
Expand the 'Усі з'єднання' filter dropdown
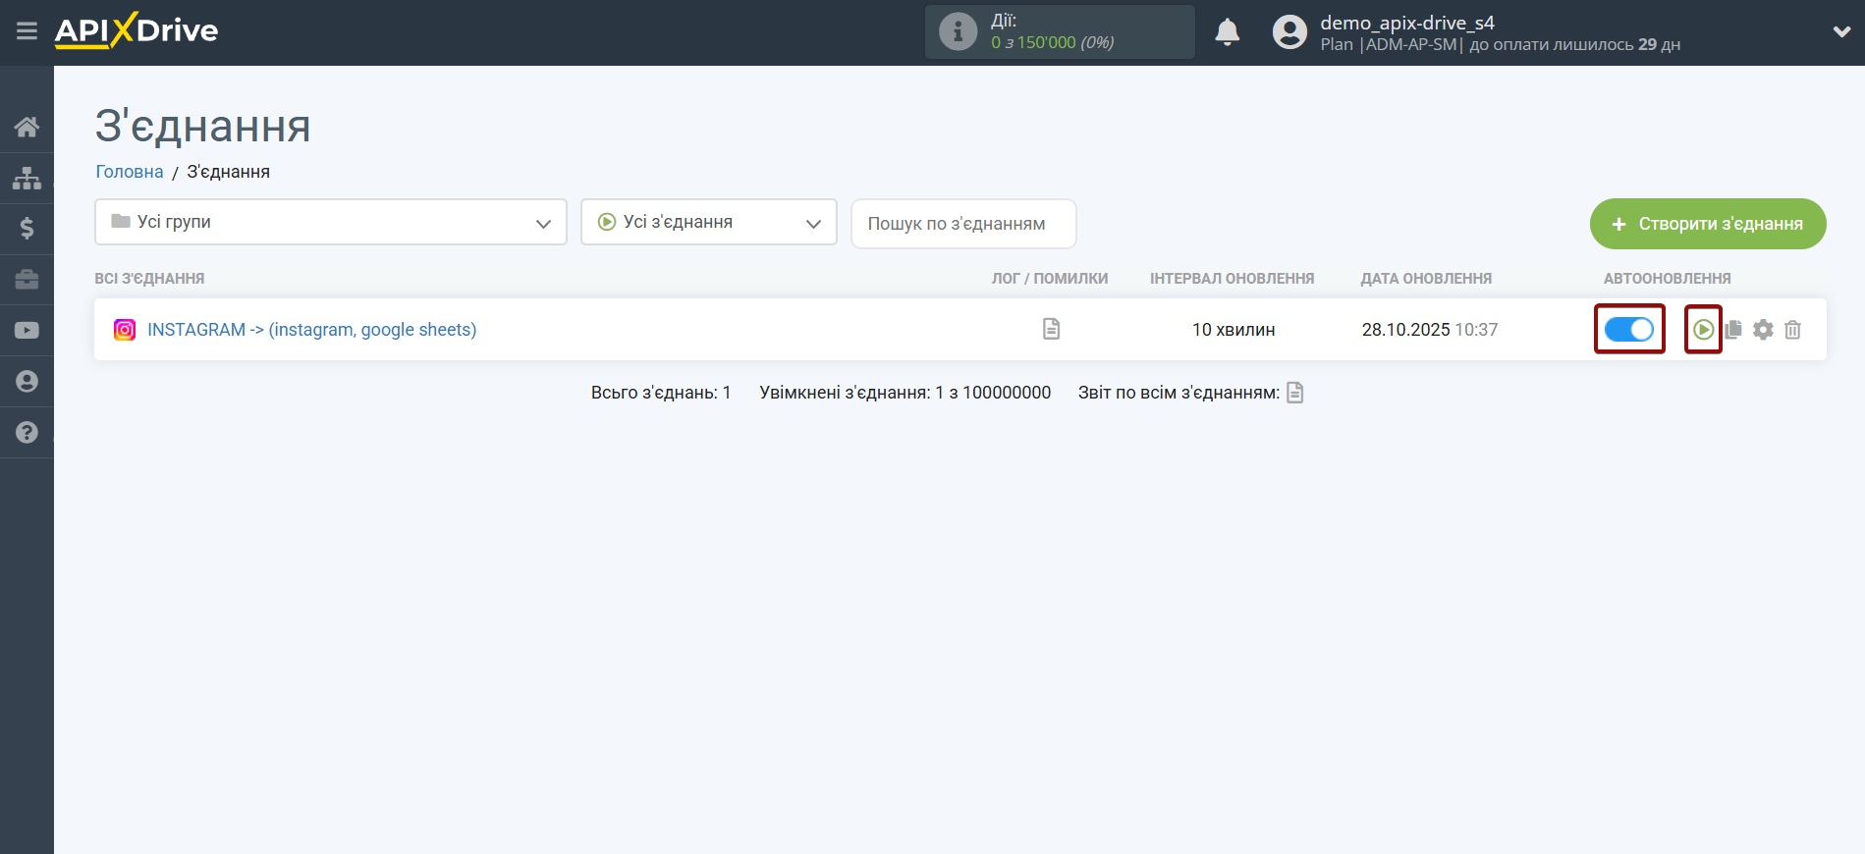tap(708, 222)
